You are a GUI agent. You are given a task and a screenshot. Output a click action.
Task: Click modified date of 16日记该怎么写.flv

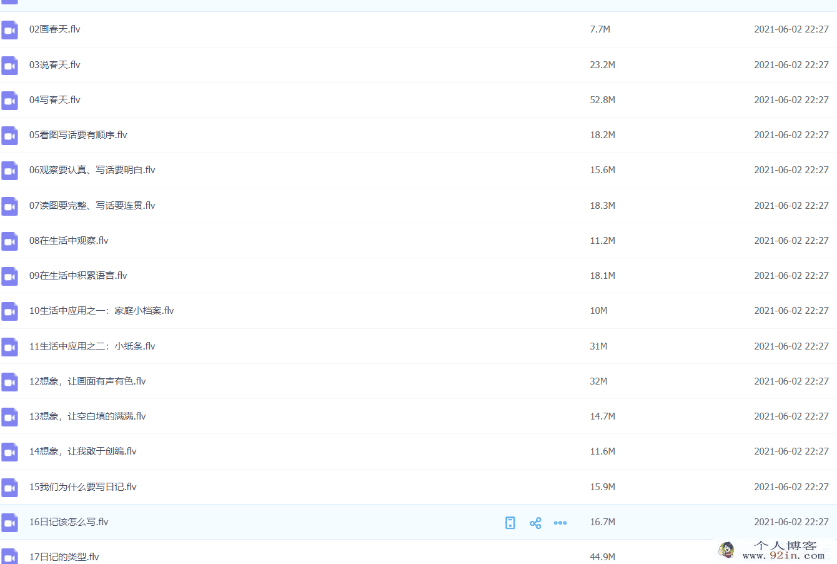pos(791,522)
